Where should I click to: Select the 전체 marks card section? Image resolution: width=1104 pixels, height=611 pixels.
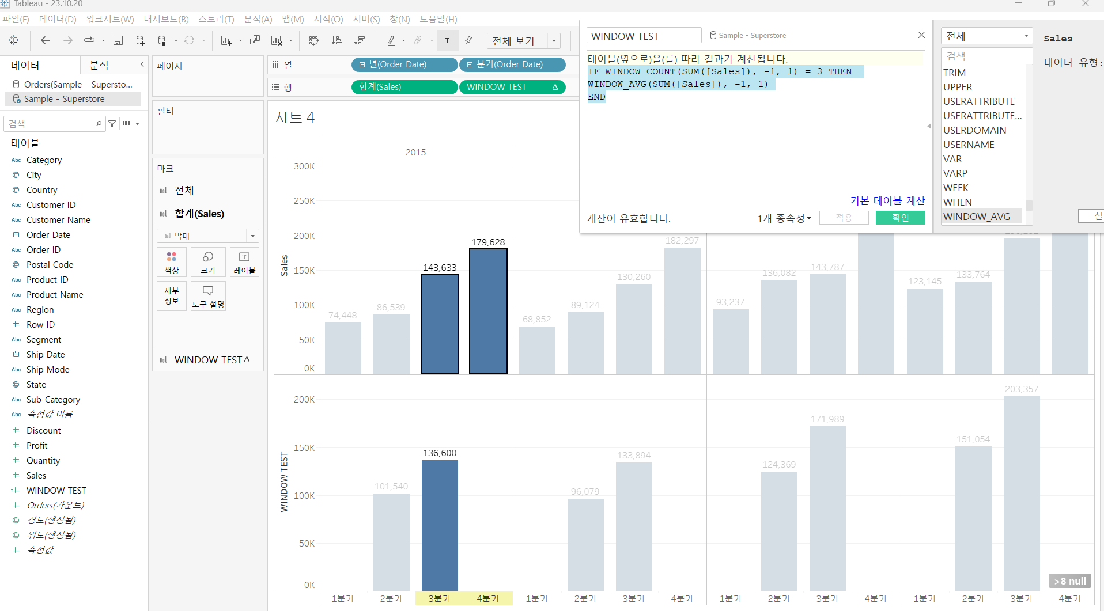tap(208, 191)
